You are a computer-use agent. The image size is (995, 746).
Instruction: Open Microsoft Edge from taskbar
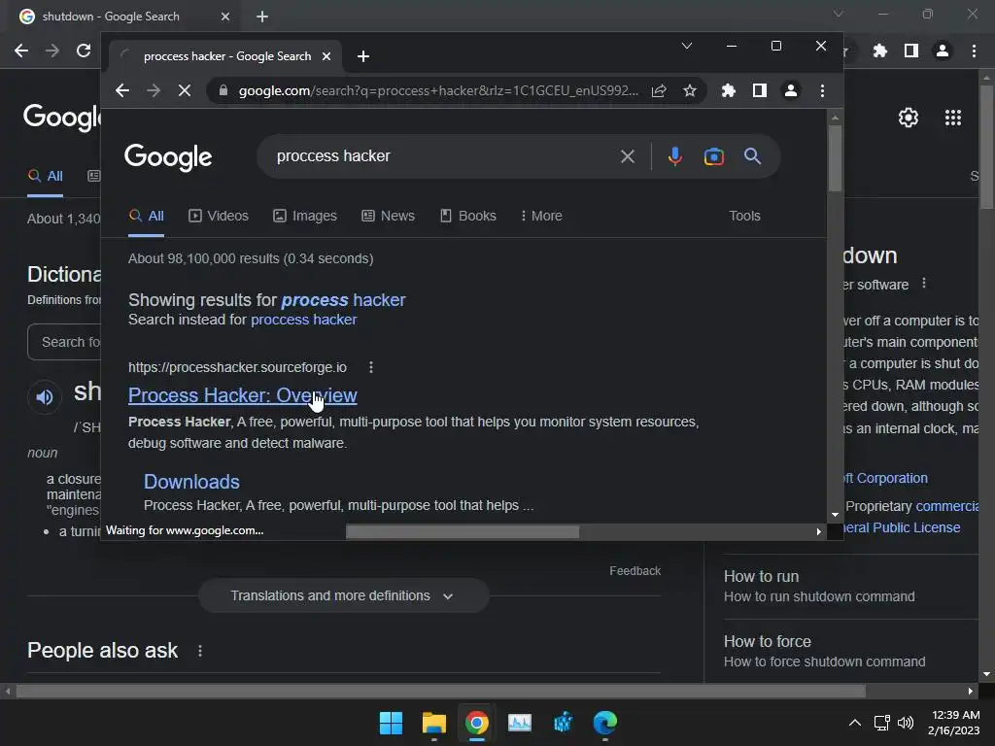604,723
